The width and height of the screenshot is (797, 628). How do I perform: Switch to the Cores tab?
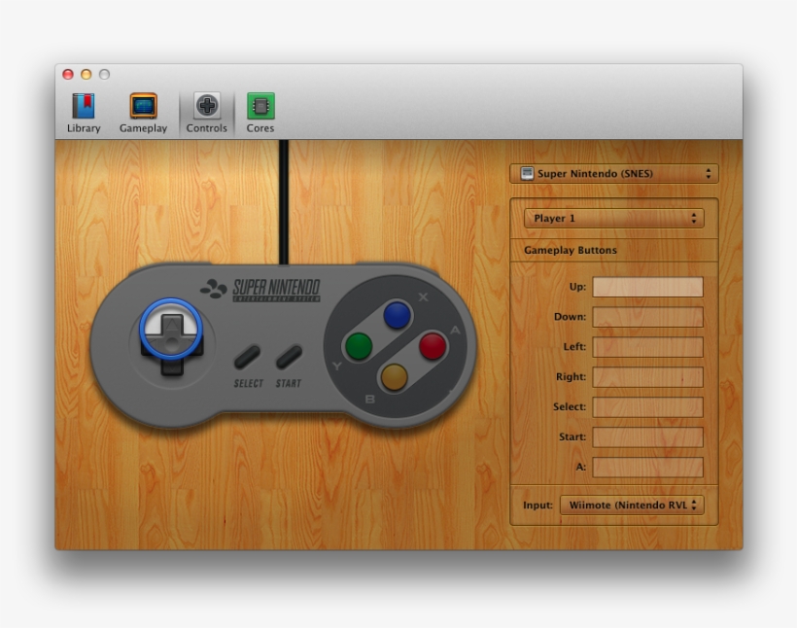pos(260,109)
